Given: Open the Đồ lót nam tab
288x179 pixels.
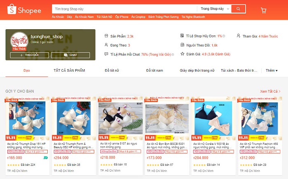Looking at the screenshot, I should point(155,70).
